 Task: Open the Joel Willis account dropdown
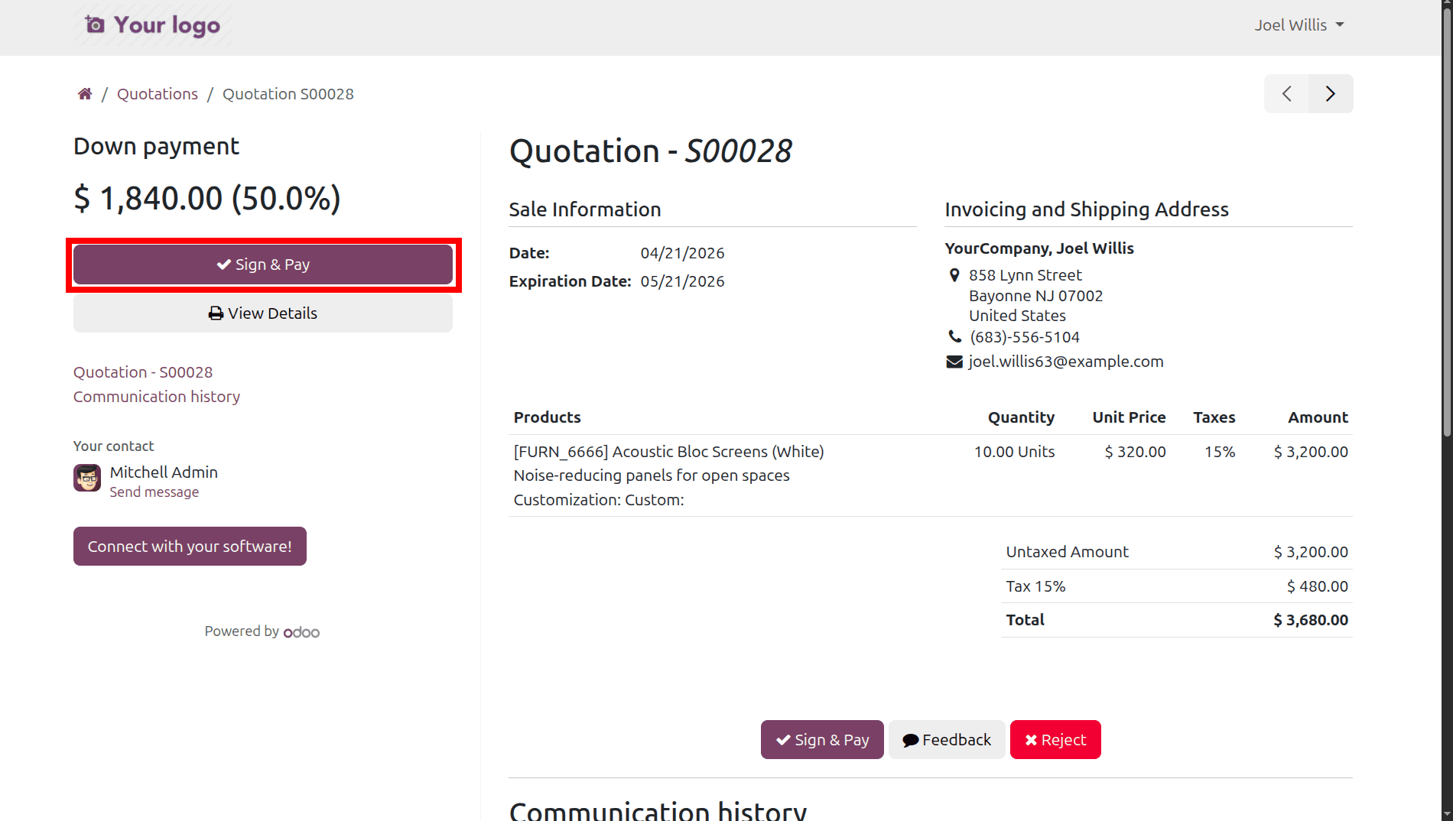pyautogui.click(x=1299, y=24)
